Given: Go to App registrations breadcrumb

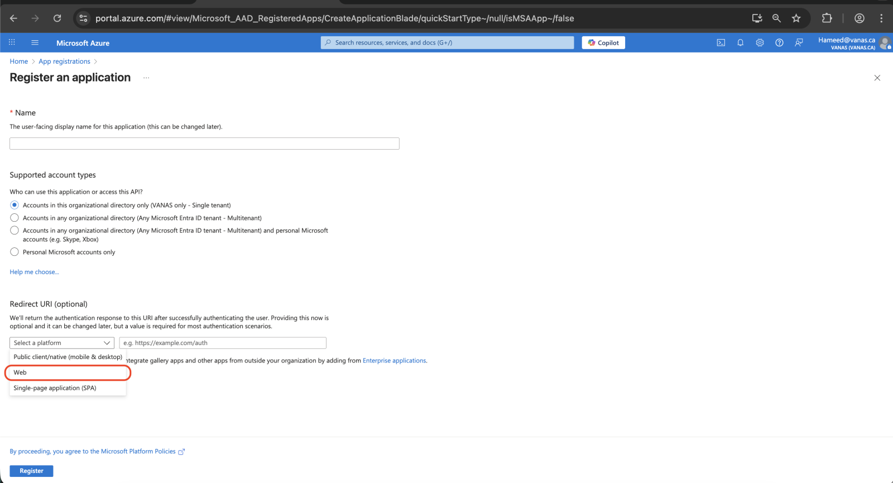Looking at the screenshot, I should 64,61.
